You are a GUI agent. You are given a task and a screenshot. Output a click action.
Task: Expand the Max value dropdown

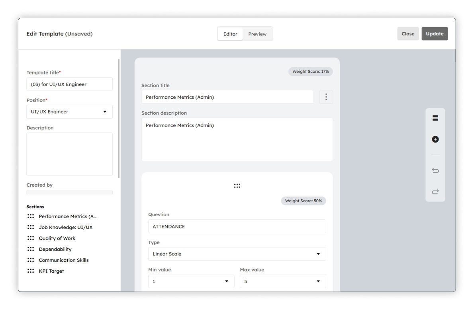click(283, 281)
